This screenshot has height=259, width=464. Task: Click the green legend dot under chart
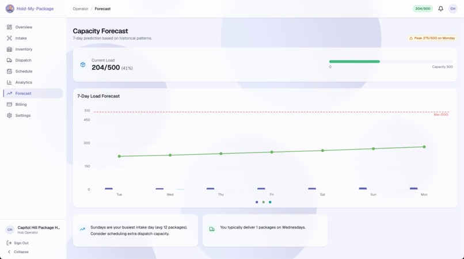click(x=263, y=202)
